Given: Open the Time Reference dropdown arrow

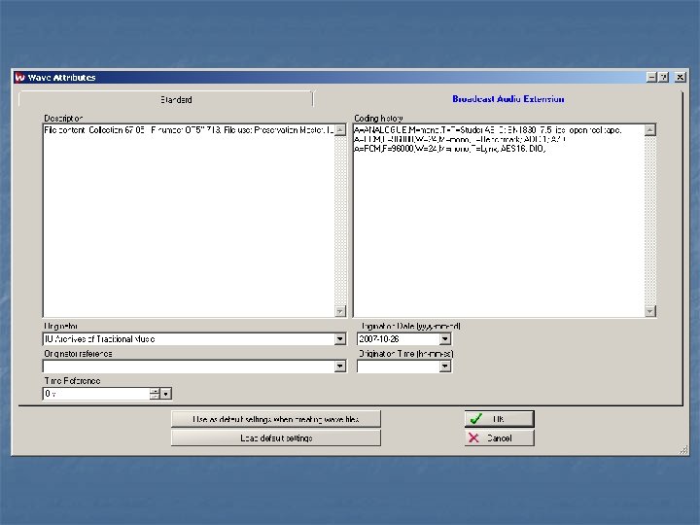Looking at the screenshot, I should (x=165, y=394).
